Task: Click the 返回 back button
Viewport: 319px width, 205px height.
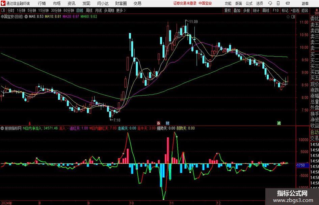Action: click(304, 10)
